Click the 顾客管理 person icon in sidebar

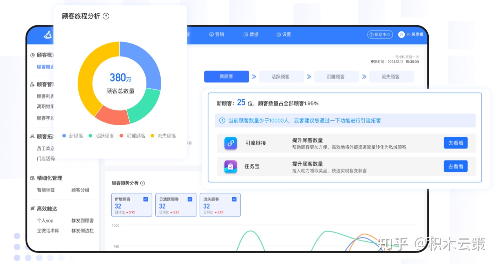(x=32, y=84)
